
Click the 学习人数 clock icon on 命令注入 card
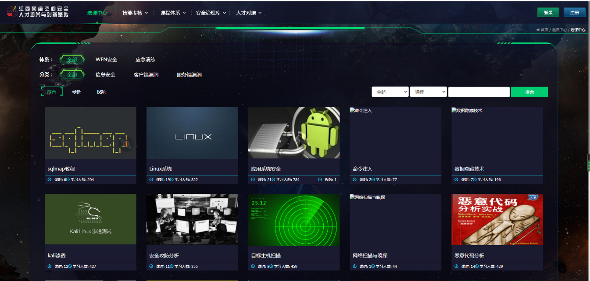[373, 179]
